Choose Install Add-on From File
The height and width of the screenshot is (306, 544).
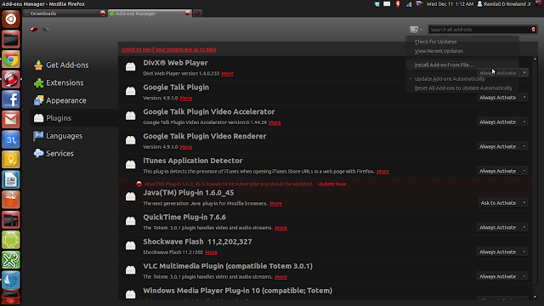[444, 65]
